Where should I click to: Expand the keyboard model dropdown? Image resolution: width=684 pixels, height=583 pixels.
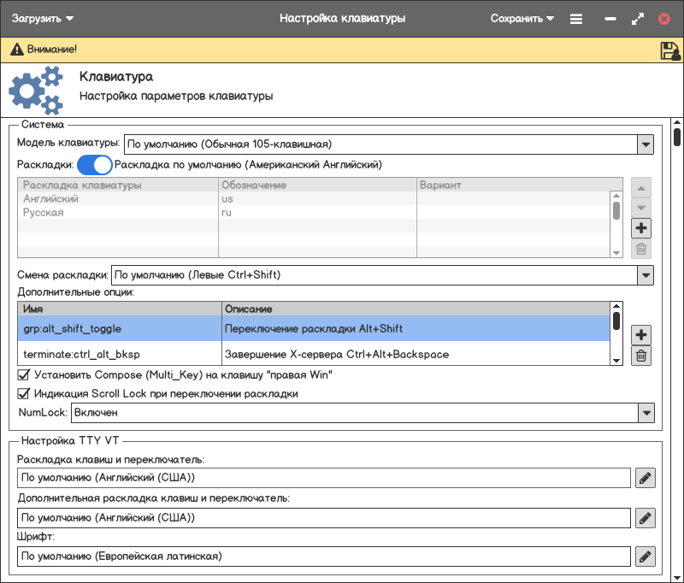click(x=646, y=144)
